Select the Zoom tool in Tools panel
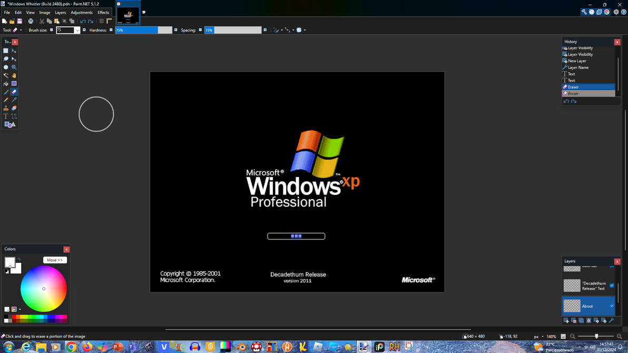The height and width of the screenshot is (353, 628). point(14,67)
